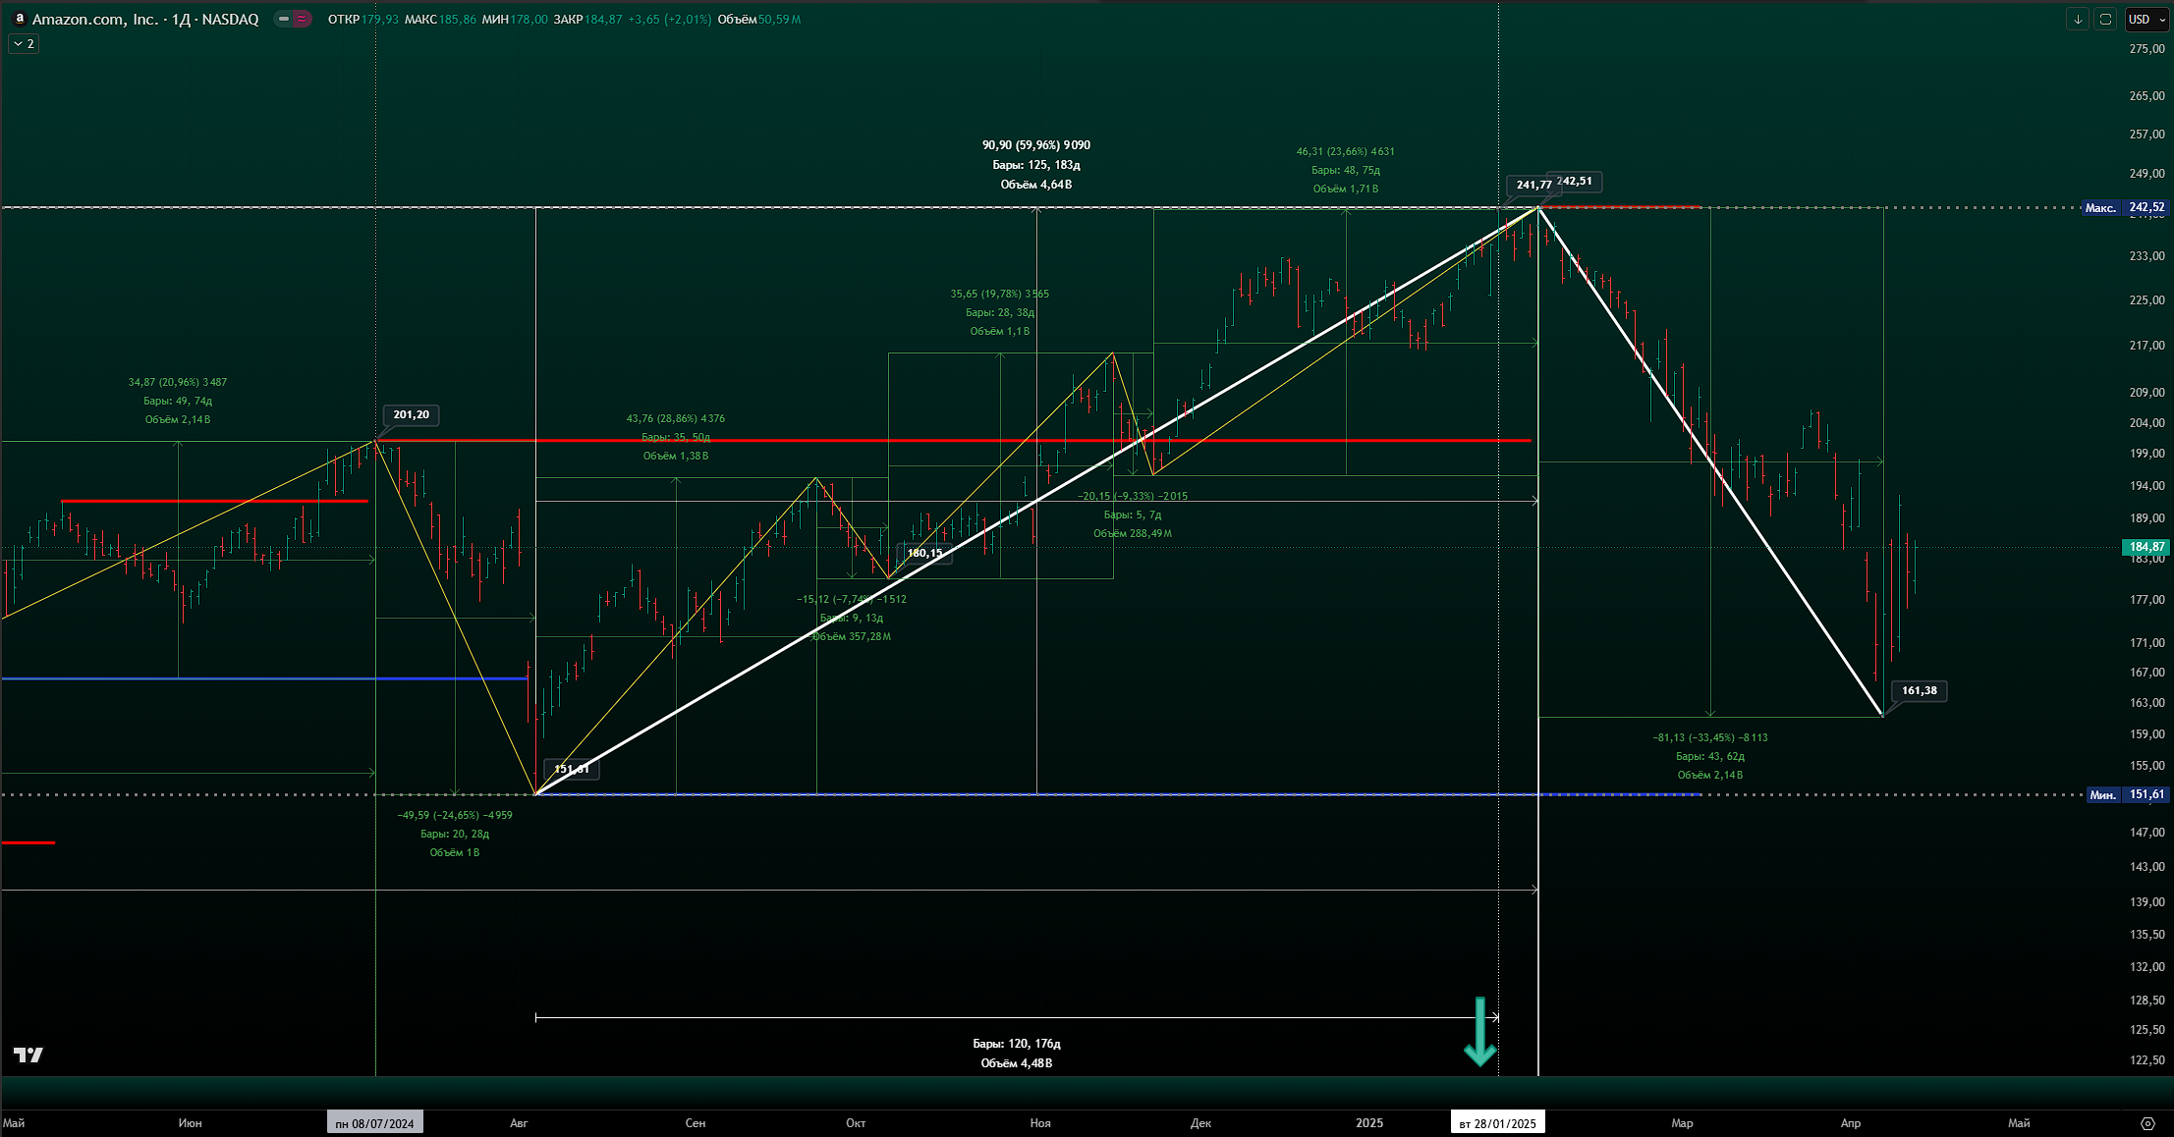
Task: Select the measurement 34,87 (20,96%) 3487
Action: pos(178,382)
